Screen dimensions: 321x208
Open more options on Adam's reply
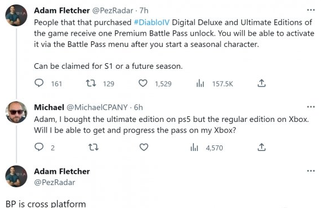tap(311, 171)
